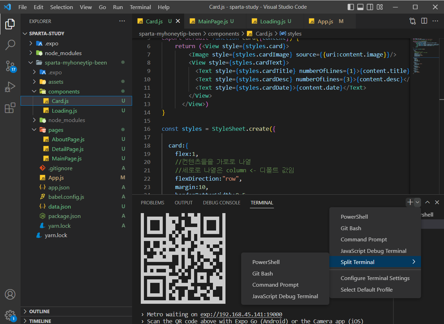The width and height of the screenshot is (444, 324).
Task: Switch to the MainPage.js editor tab
Action: [215, 21]
